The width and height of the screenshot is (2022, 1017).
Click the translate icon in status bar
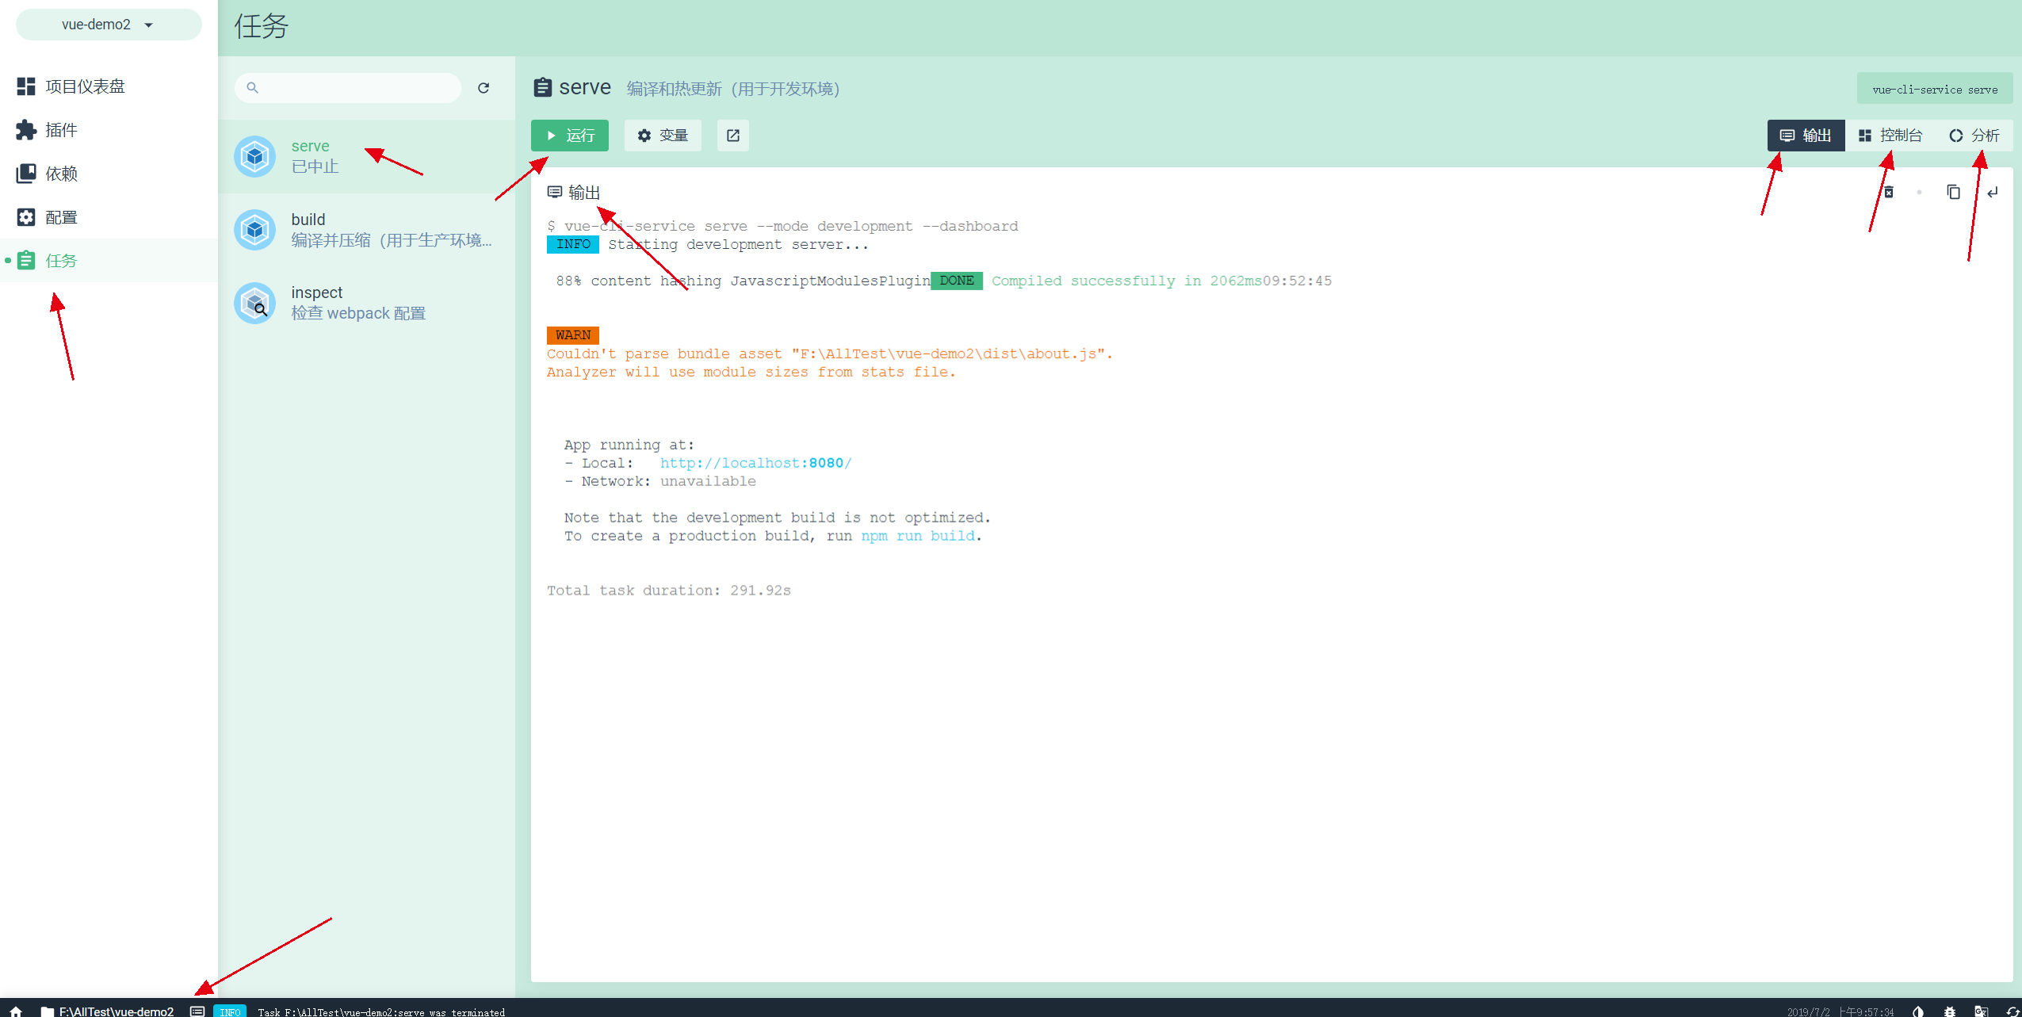(x=1981, y=1011)
